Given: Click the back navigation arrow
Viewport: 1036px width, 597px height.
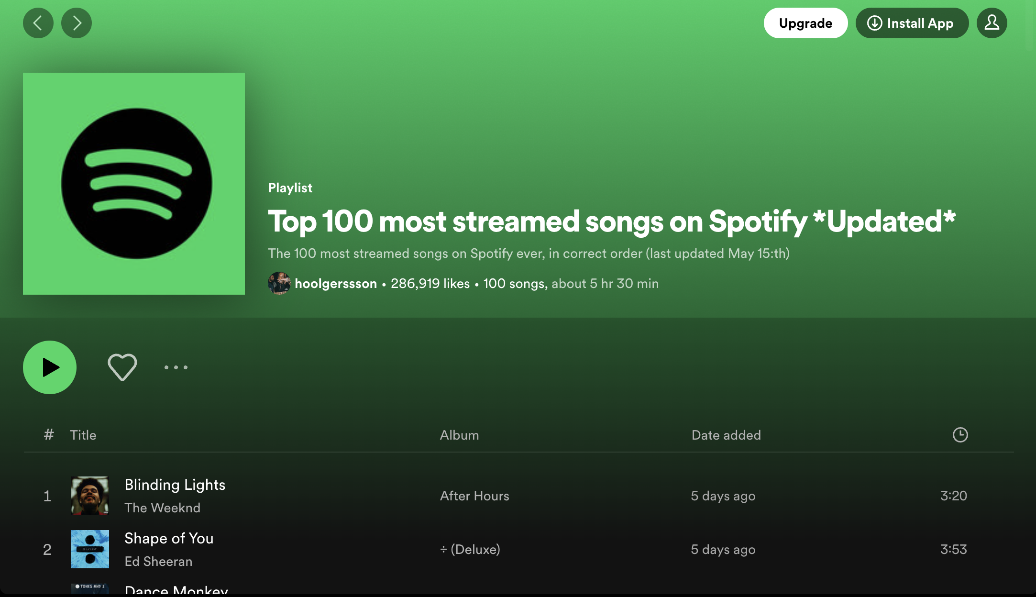Looking at the screenshot, I should (38, 22).
